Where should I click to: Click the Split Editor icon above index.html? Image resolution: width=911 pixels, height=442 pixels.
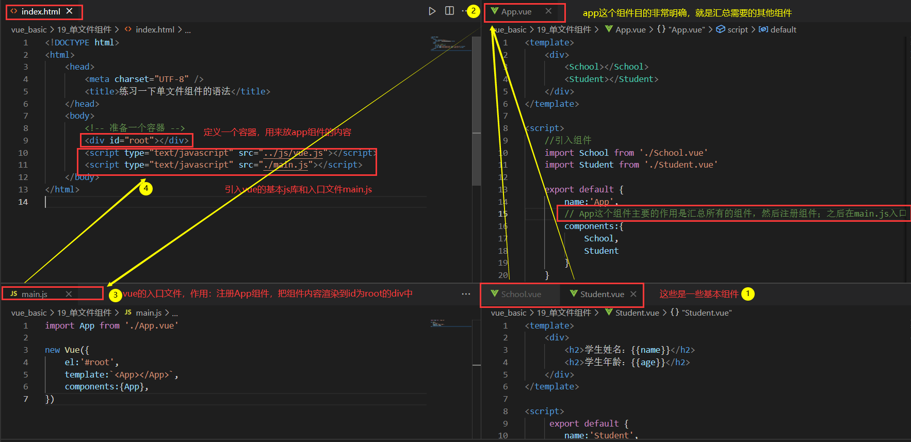point(450,11)
